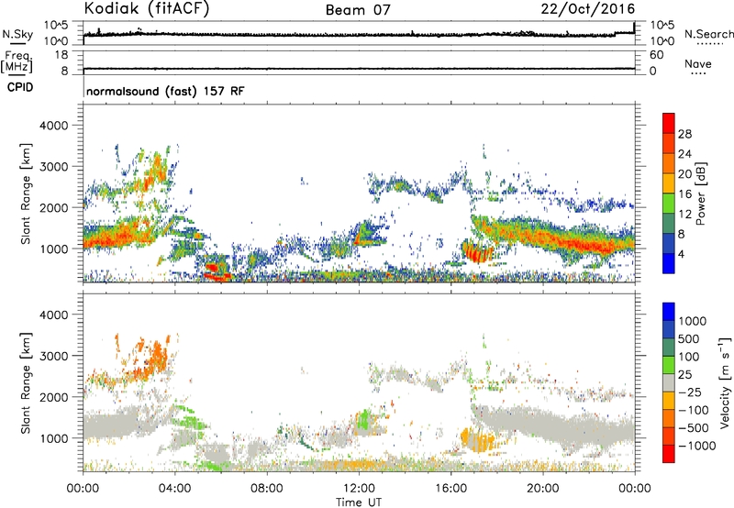Click the '500' tick on Velocity colorbar

[689, 339]
